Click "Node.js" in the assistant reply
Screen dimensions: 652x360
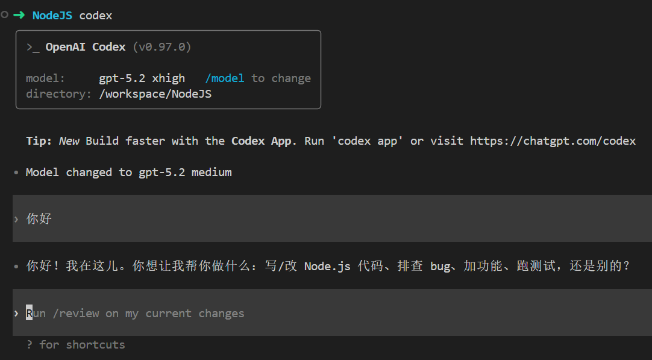click(x=327, y=266)
